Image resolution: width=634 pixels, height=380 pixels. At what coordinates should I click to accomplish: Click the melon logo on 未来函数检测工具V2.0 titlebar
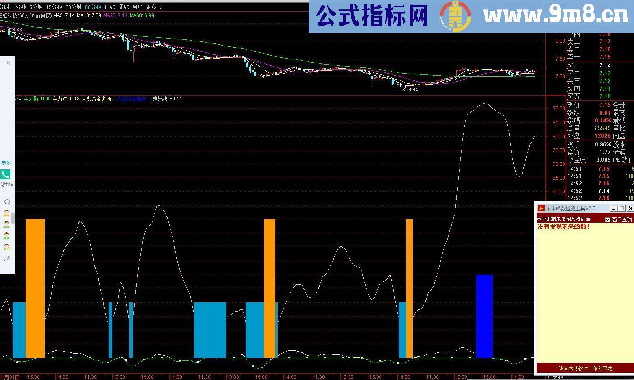pyautogui.click(x=541, y=208)
